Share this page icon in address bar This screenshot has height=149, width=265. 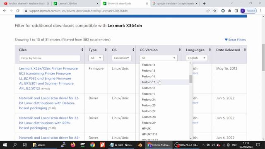(208, 11)
